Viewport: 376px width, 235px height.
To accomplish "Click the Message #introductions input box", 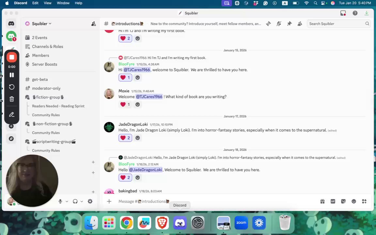I will [216, 201].
